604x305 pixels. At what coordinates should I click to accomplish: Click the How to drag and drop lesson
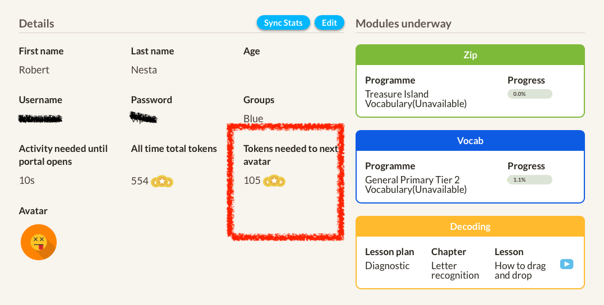tap(520, 270)
